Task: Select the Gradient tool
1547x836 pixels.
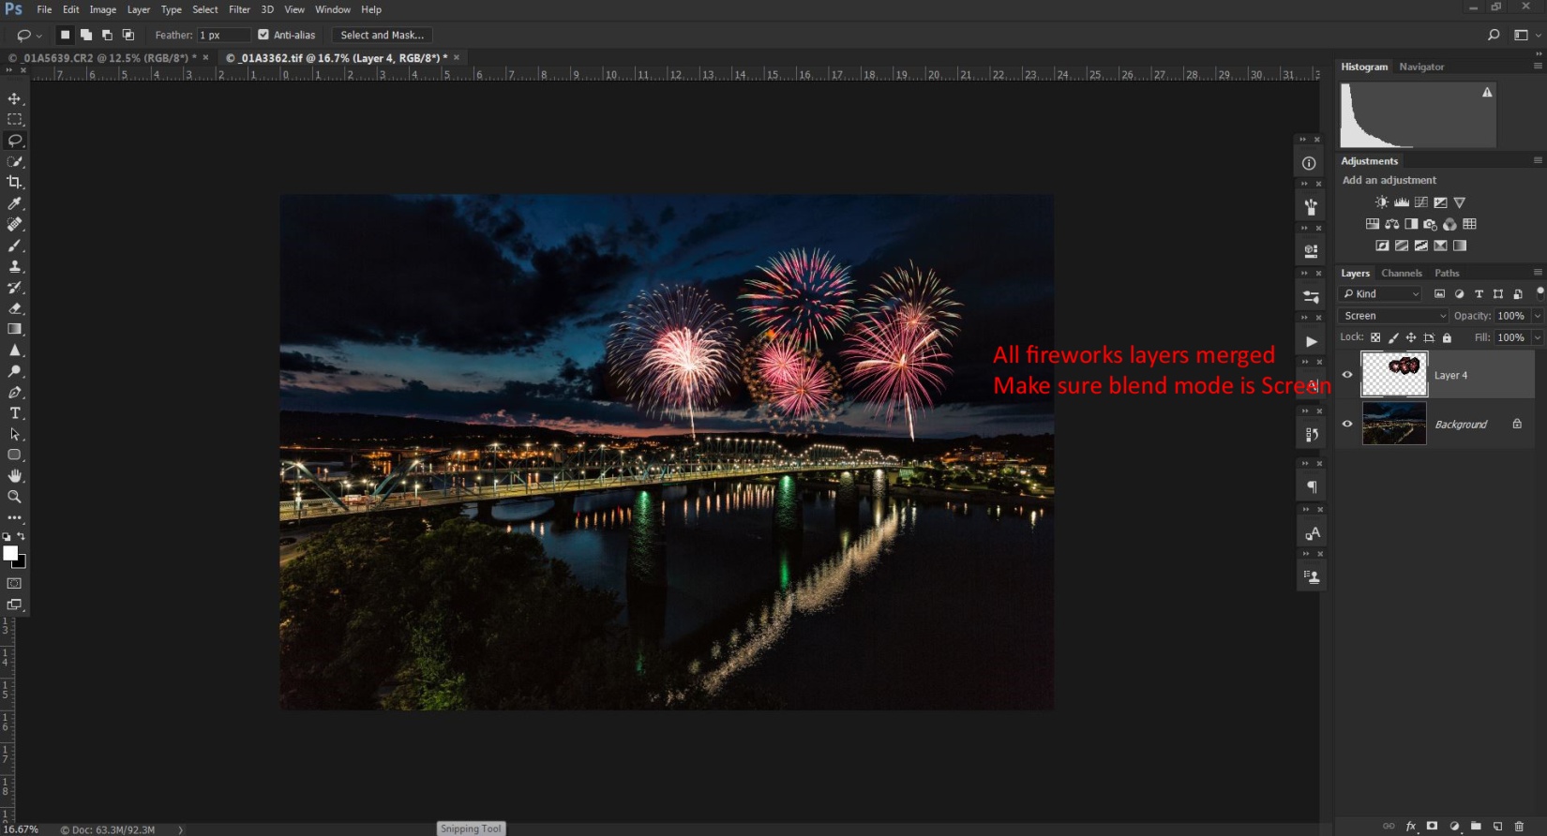Action: point(14,329)
